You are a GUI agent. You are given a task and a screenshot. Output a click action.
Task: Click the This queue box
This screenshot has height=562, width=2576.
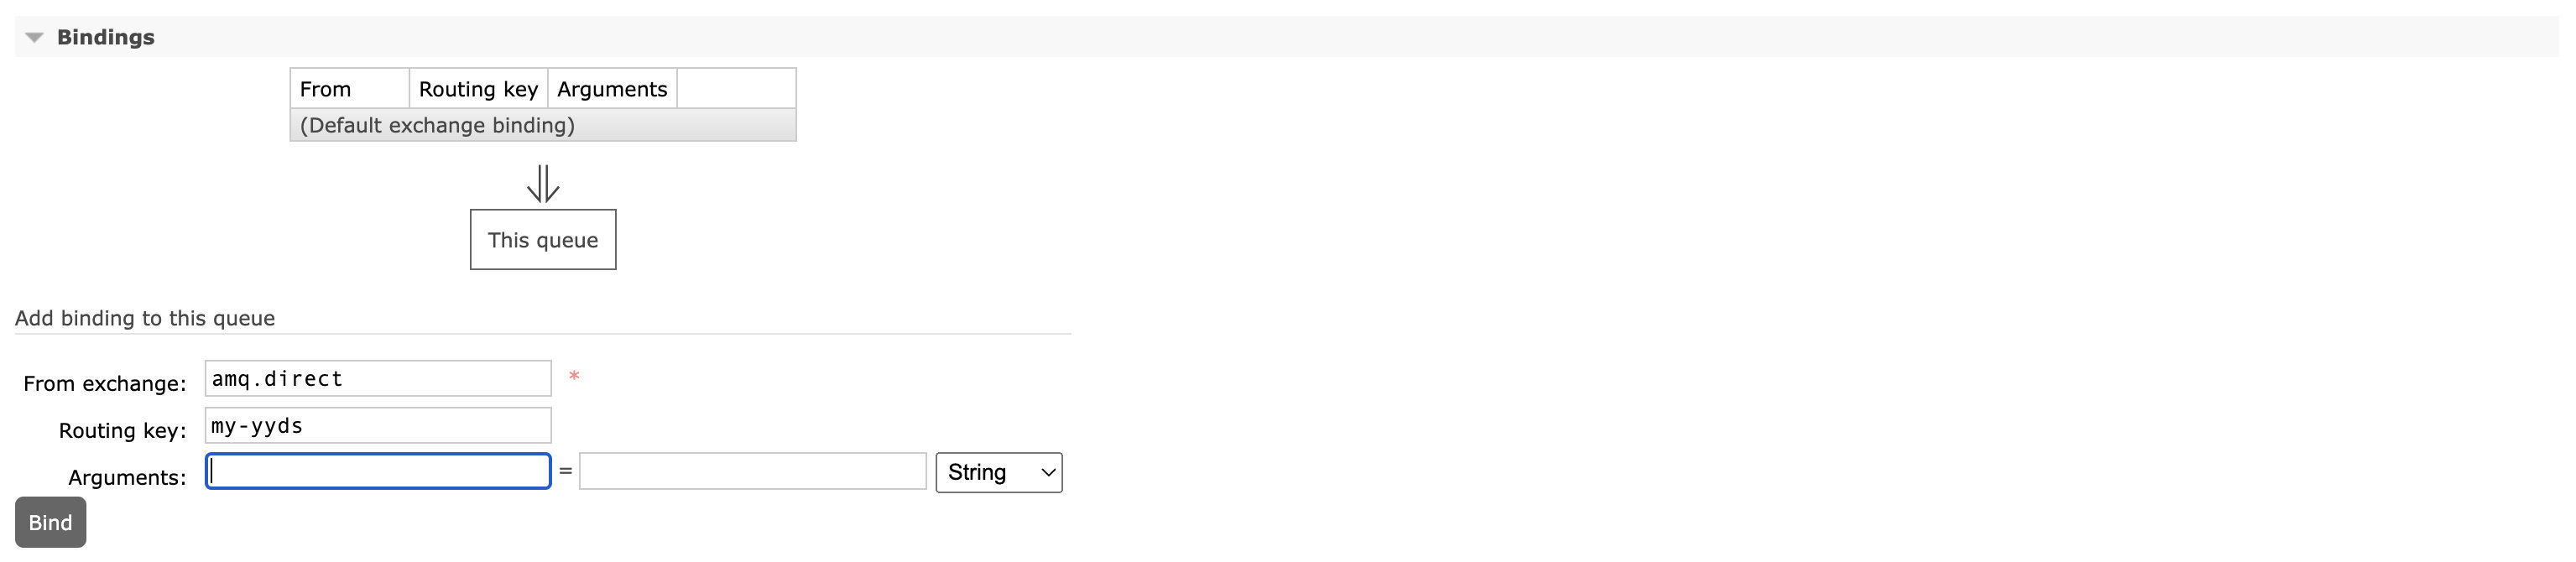[x=543, y=239]
